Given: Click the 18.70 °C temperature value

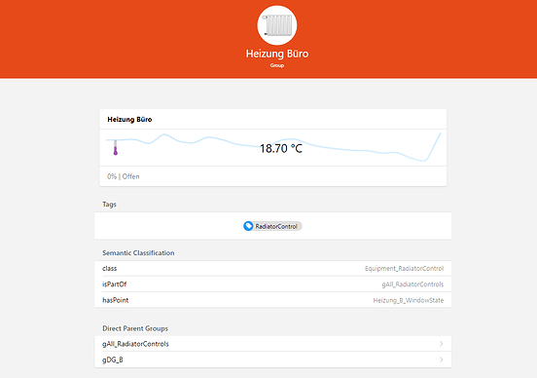Looking at the screenshot, I should tap(281, 148).
